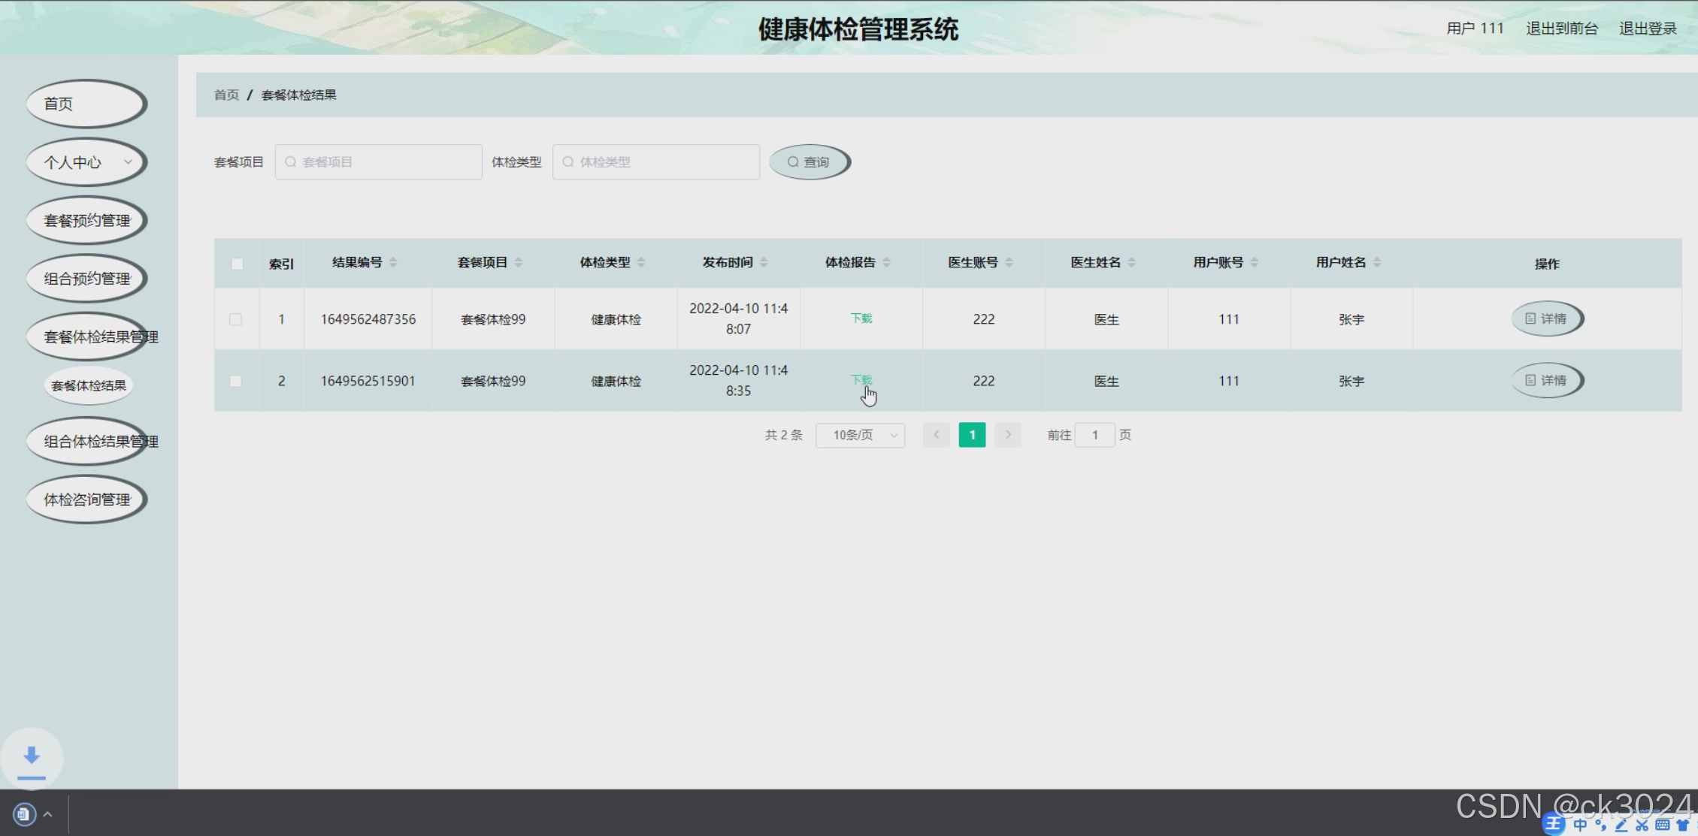Open 体检咨询管理 in the sidebar
The image size is (1698, 836).
(86, 499)
